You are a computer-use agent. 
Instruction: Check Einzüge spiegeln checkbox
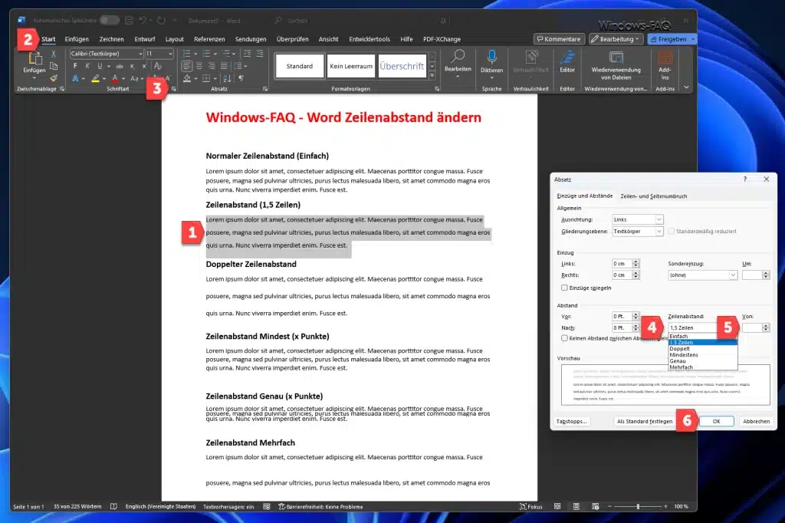pos(565,288)
